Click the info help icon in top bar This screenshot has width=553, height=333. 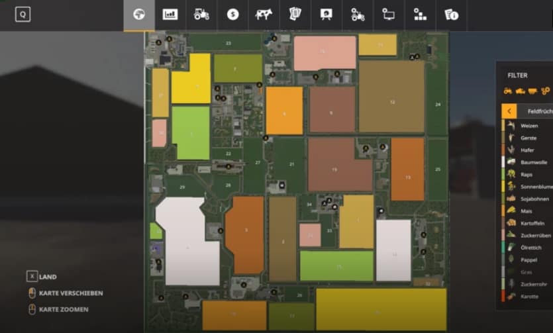452,15
